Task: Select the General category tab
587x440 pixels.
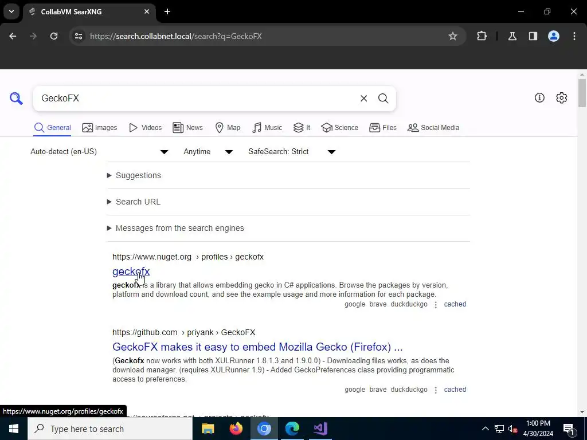Action: [52, 128]
